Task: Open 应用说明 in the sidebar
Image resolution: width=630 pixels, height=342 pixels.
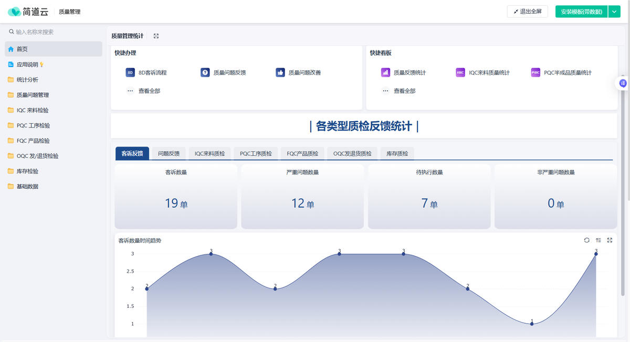Action: [54, 65]
